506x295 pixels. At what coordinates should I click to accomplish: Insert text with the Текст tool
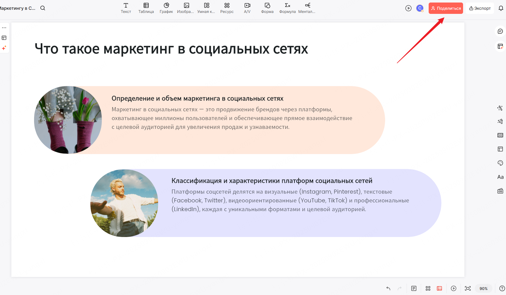pyautogui.click(x=126, y=8)
